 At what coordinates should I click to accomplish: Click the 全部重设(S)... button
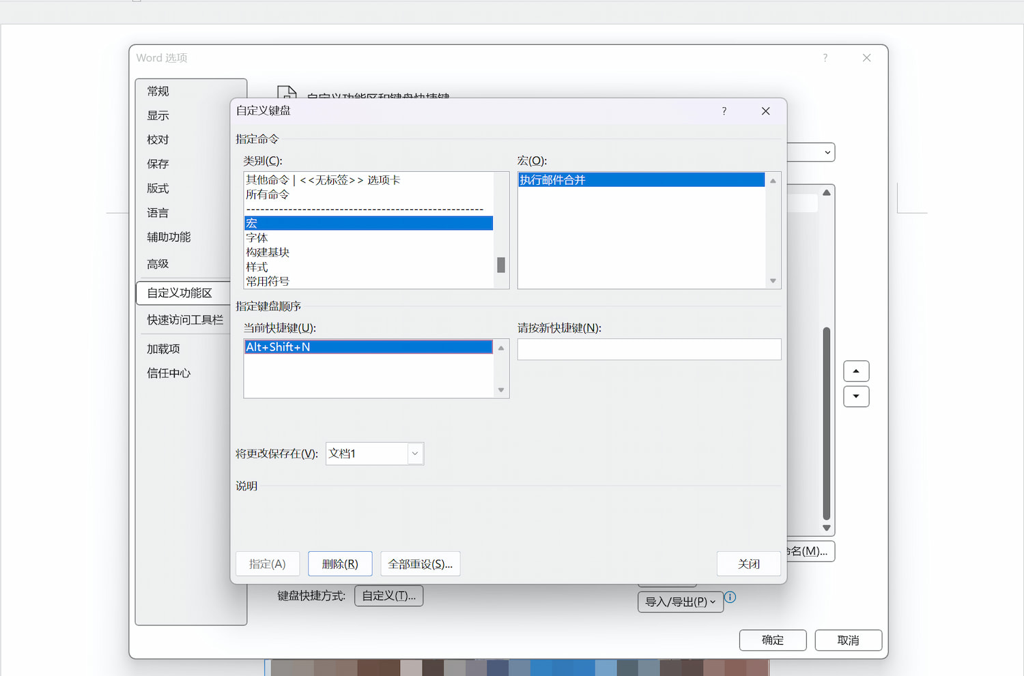(x=421, y=564)
